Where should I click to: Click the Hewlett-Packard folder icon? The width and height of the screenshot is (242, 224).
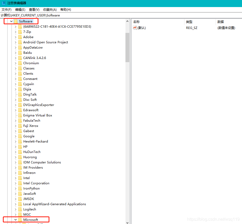[20, 142]
